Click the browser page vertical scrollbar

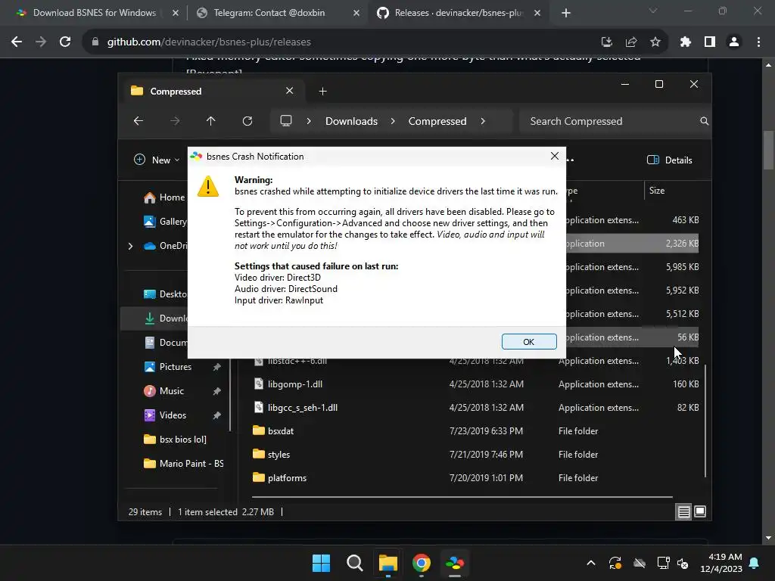click(x=768, y=151)
